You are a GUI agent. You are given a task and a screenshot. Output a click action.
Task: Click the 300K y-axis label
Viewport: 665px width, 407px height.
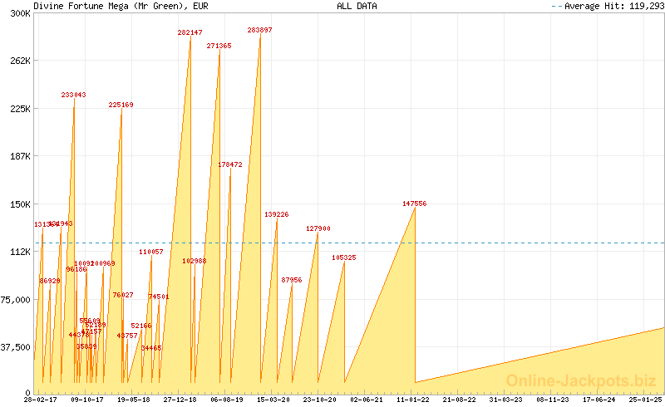coord(20,13)
